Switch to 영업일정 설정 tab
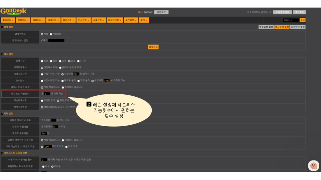Screen dimensions: 321x180 (x=266, y=27)
